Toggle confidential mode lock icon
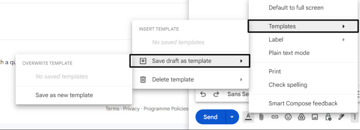 click(328, 117)
